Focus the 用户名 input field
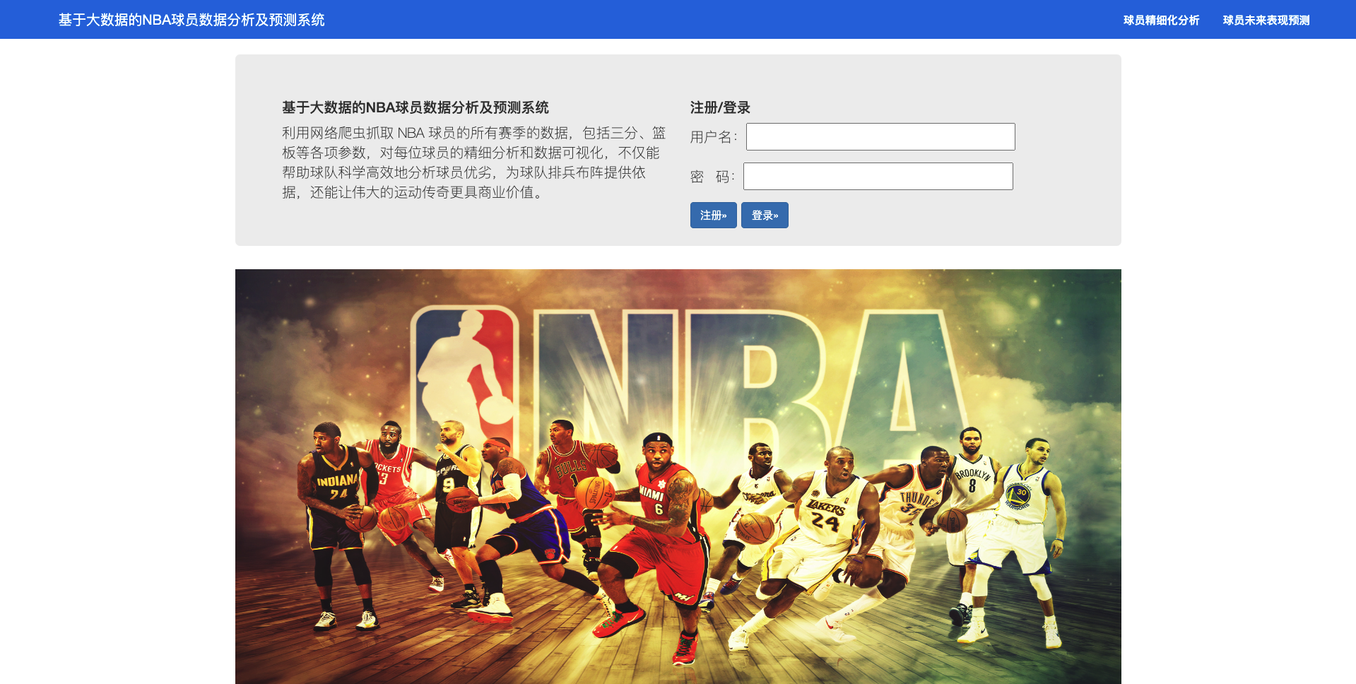Image resolution: width=1356 pixels, height=684 pixels. pos(880,136)
